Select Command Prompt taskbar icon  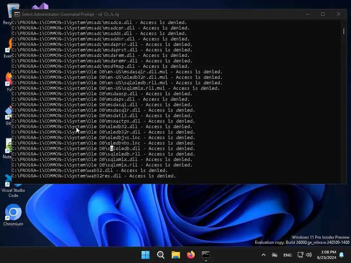206,255
